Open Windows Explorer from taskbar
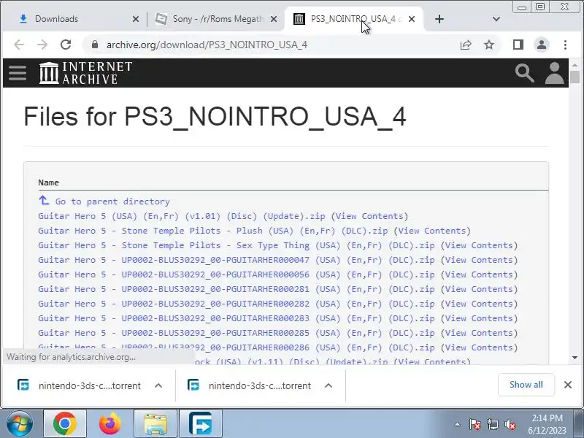The height and width of the screenshot is (438, 584). 155,423
